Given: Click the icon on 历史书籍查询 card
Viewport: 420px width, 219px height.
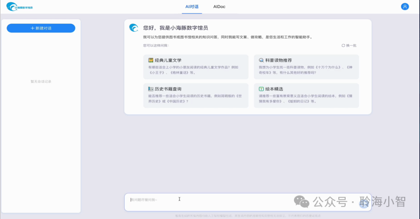Looking at the screenshot, I should pyautogui.click(x=151, y=89).
